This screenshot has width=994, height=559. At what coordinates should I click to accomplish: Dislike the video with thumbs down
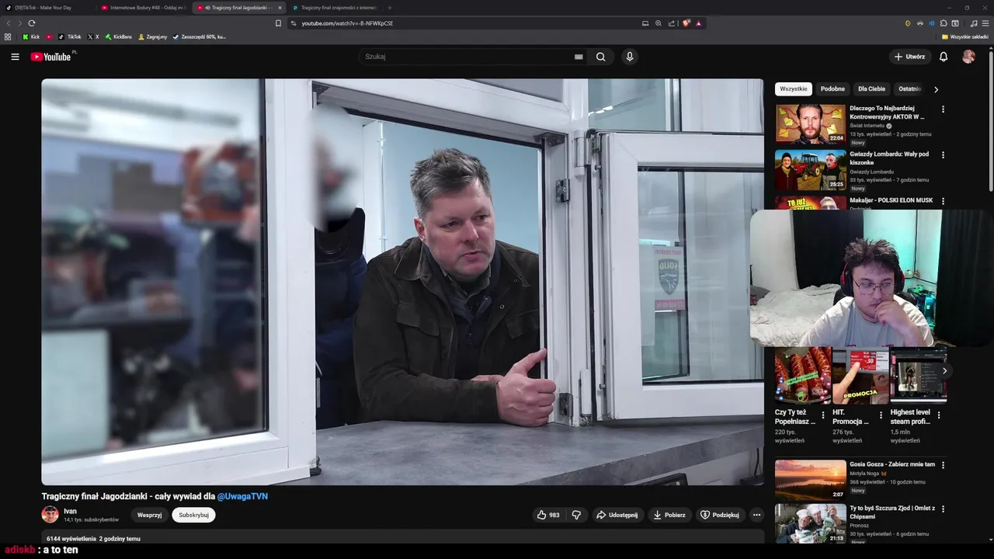pos(576,515)
